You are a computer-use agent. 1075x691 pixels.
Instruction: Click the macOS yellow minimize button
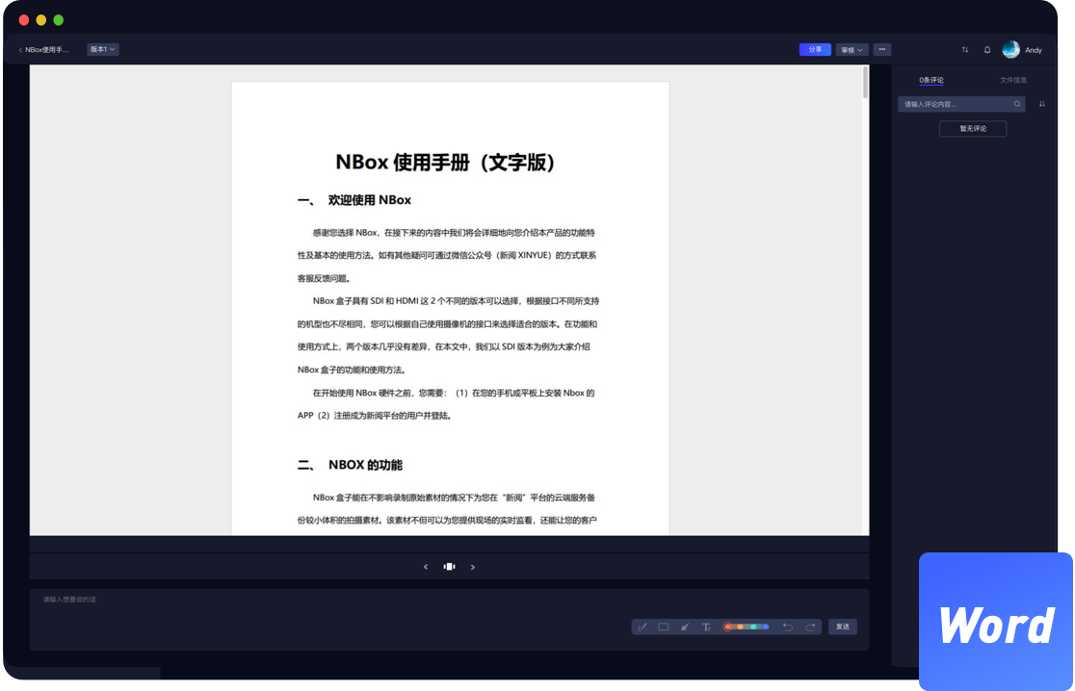click(41, 20)
